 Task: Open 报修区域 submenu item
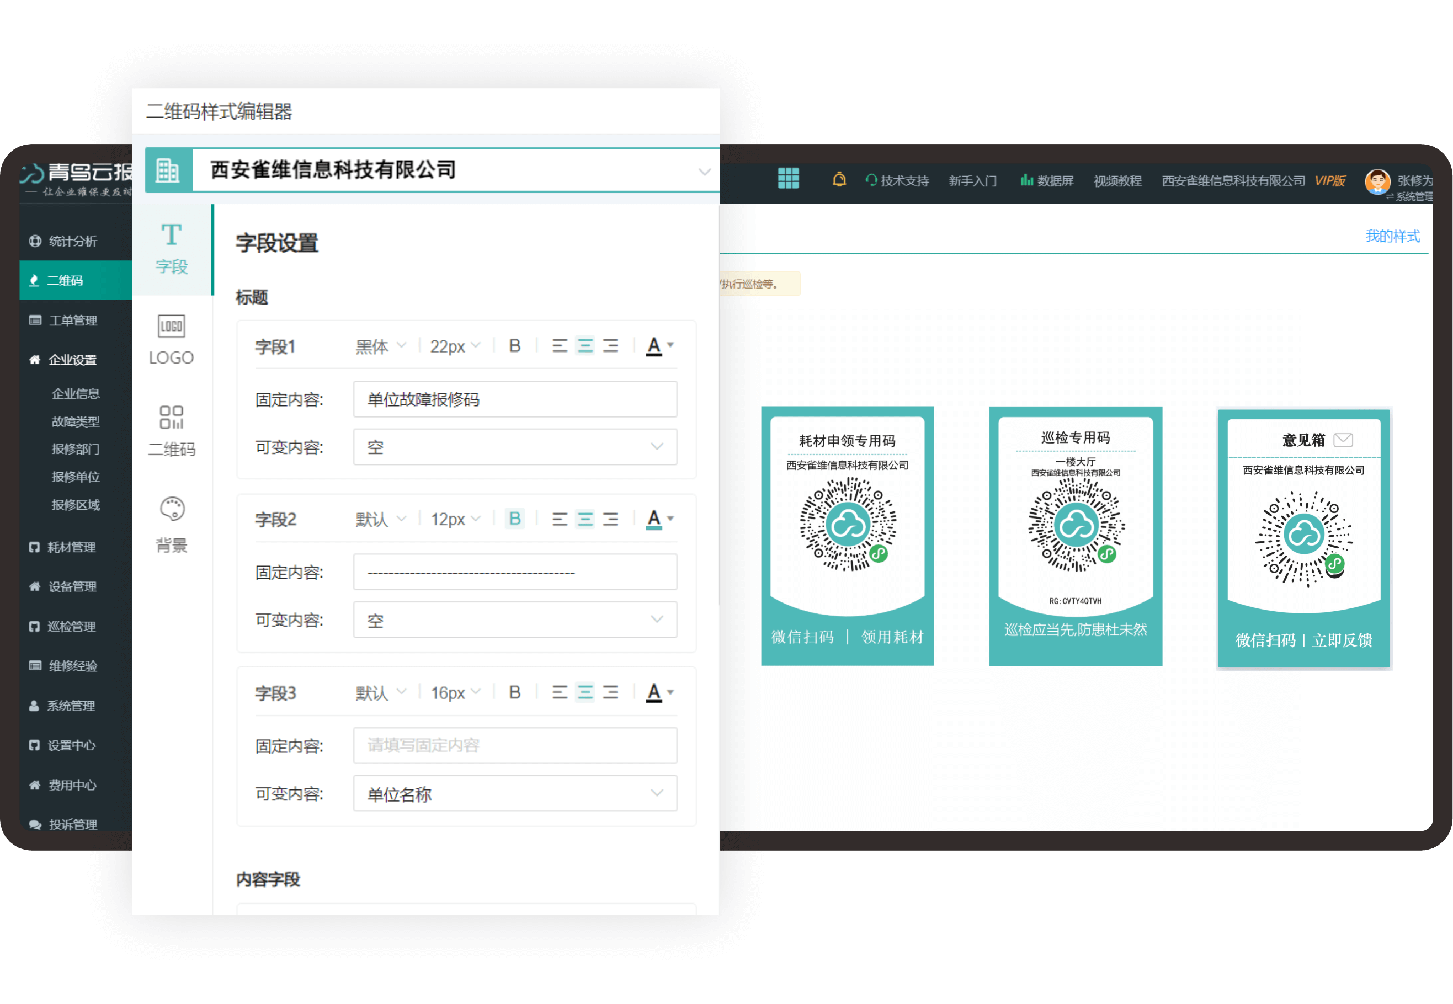click(76, 505)
